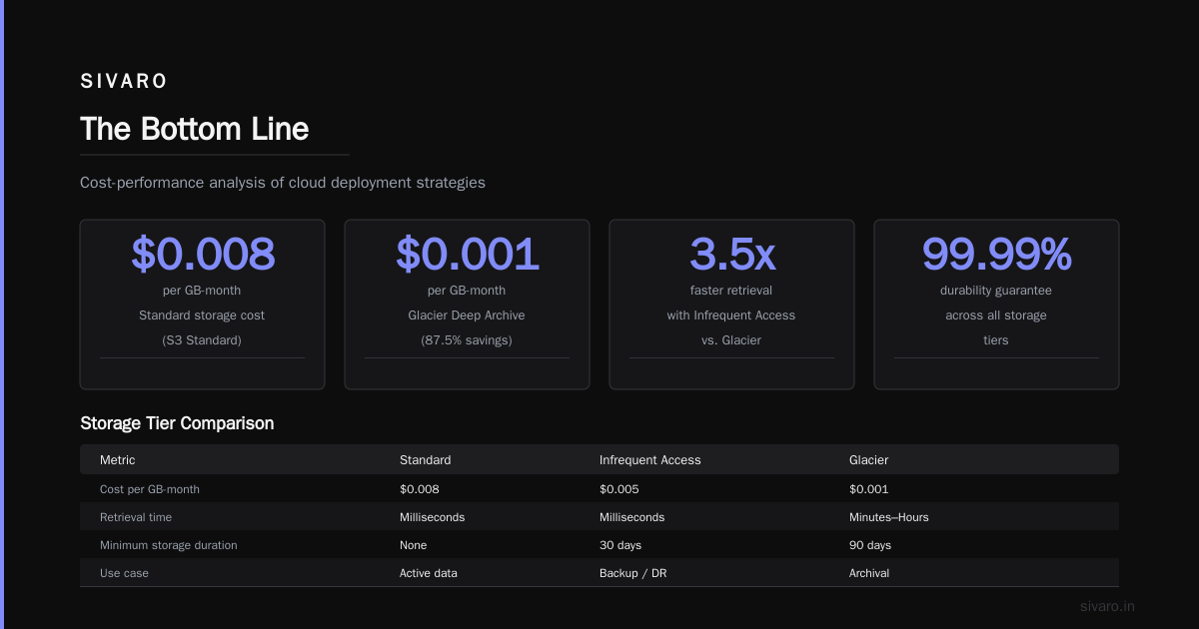Select the 90 days Glacier duration cell

click(x=870, y=545)
